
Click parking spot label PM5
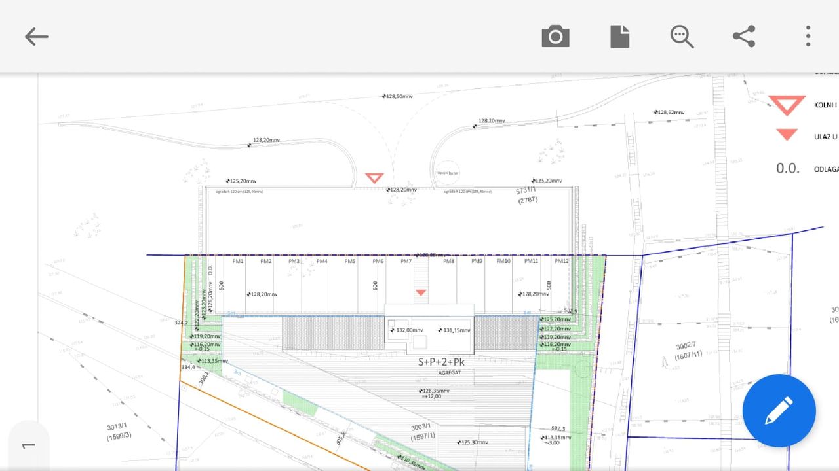click(x=350, y=261)
